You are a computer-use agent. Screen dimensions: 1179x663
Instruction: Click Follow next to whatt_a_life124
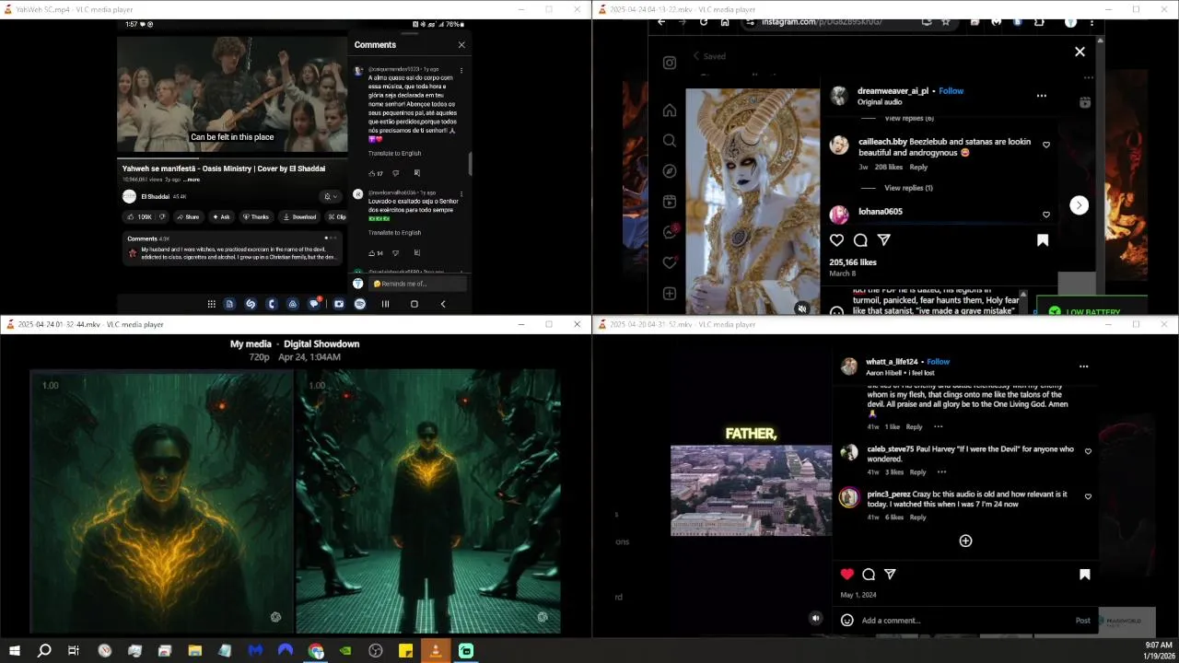point(938,362)
